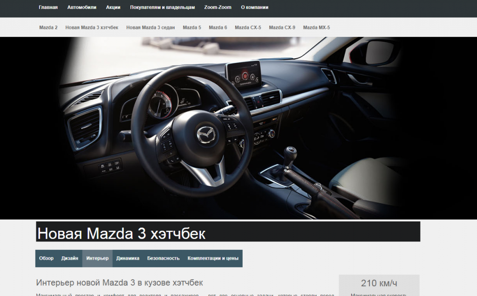Open the О компании page
The image size is (477, 296).
255,7
